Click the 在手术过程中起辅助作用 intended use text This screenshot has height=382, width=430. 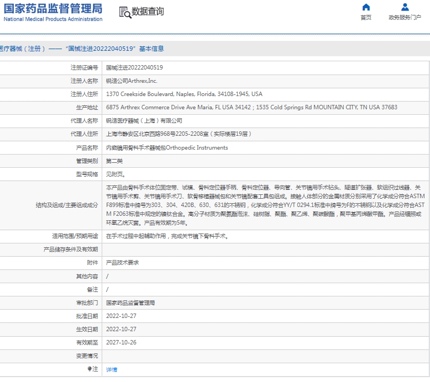point(167,236)
